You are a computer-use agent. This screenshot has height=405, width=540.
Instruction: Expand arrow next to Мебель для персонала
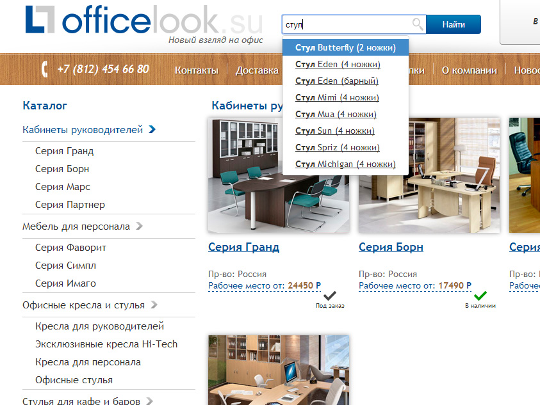click(139, 226)
